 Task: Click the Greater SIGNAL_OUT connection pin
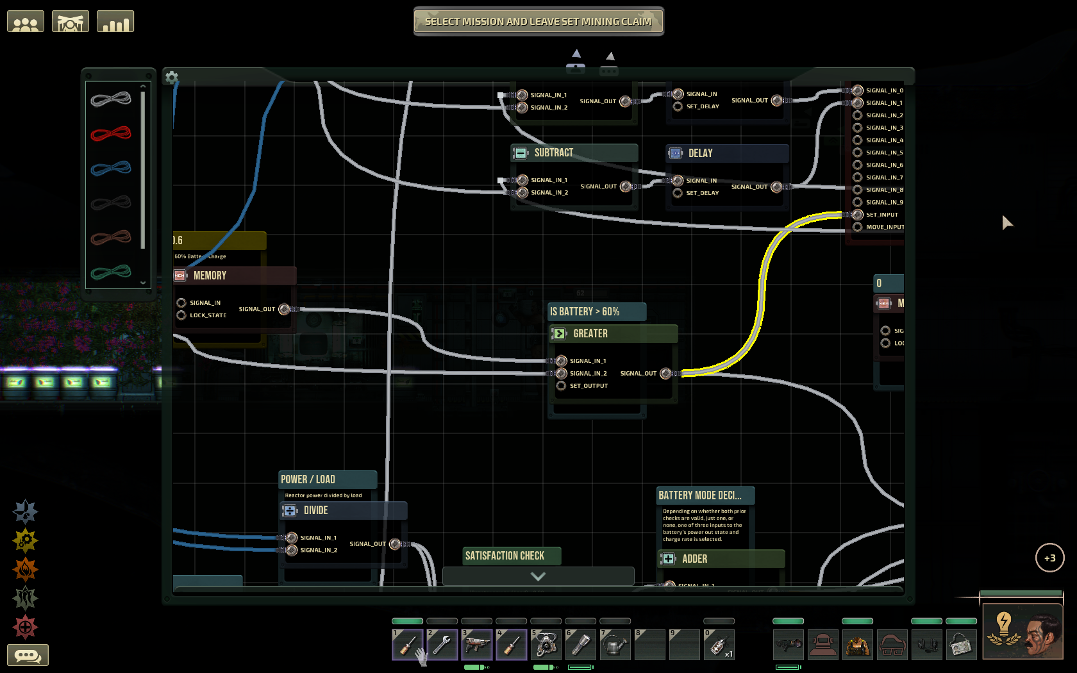click(665, 374)
